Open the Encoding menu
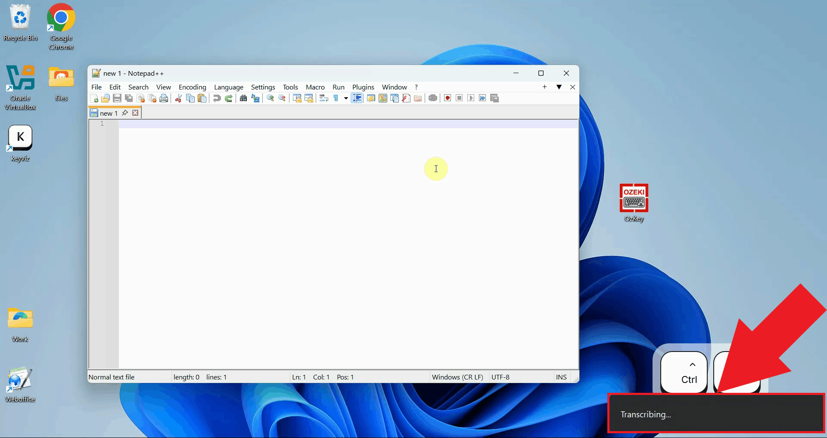Viewport: 827px width, 438px height. pos(192,87)
